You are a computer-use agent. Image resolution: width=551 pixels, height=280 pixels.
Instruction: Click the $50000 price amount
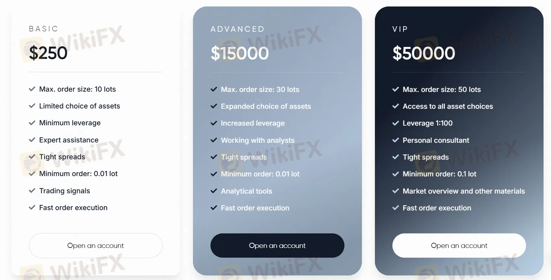(x=424, y=53)
